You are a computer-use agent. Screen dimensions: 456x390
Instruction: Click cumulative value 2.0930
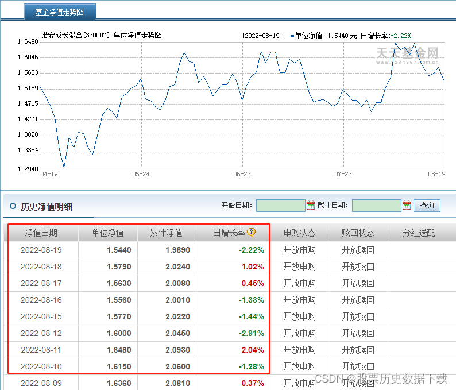[x=177, y=350]
